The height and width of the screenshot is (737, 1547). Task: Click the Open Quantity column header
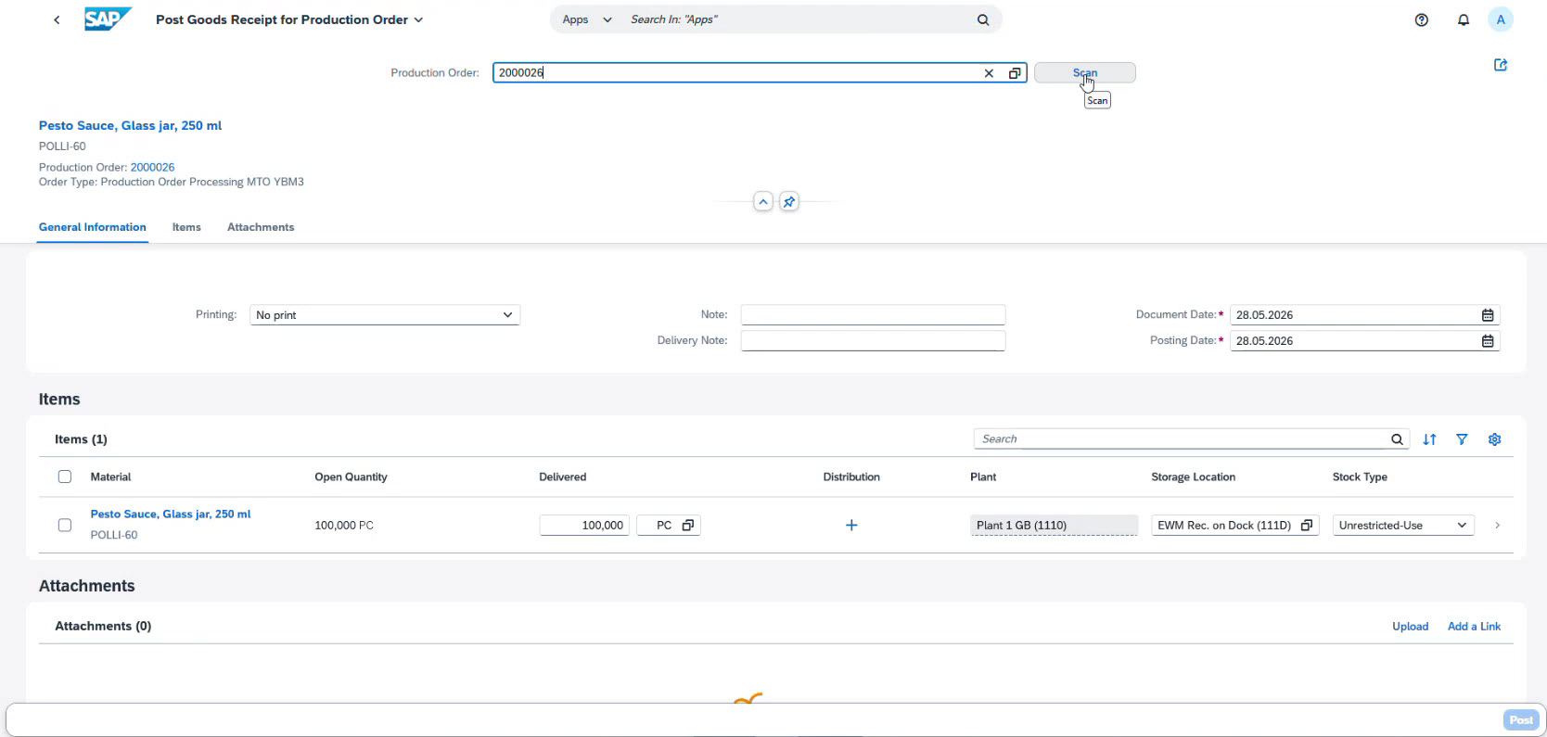(x=351, y=477)
